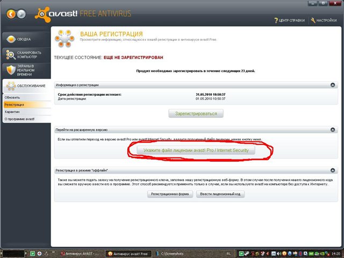Viewport: 344px width, 258px height.
Task: Click the Ввести лицензионный код button
Action: coord(220,194)
